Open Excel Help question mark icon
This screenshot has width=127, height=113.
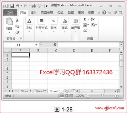pos(104,12)
